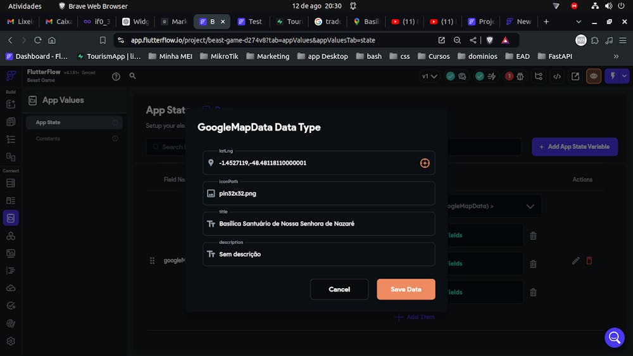Open the dropdown arrow beside the lightning run button

[x=624, y=77]
